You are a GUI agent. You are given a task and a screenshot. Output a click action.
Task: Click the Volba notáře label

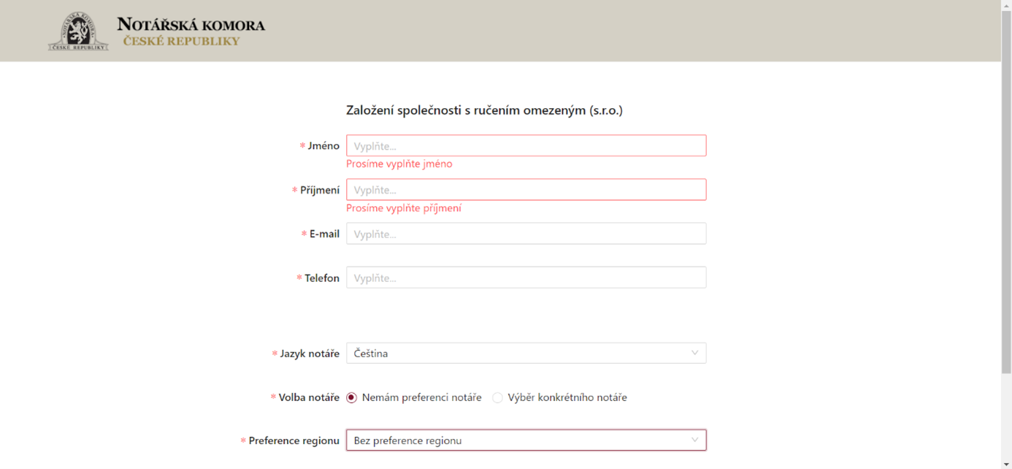click(309, 397)
